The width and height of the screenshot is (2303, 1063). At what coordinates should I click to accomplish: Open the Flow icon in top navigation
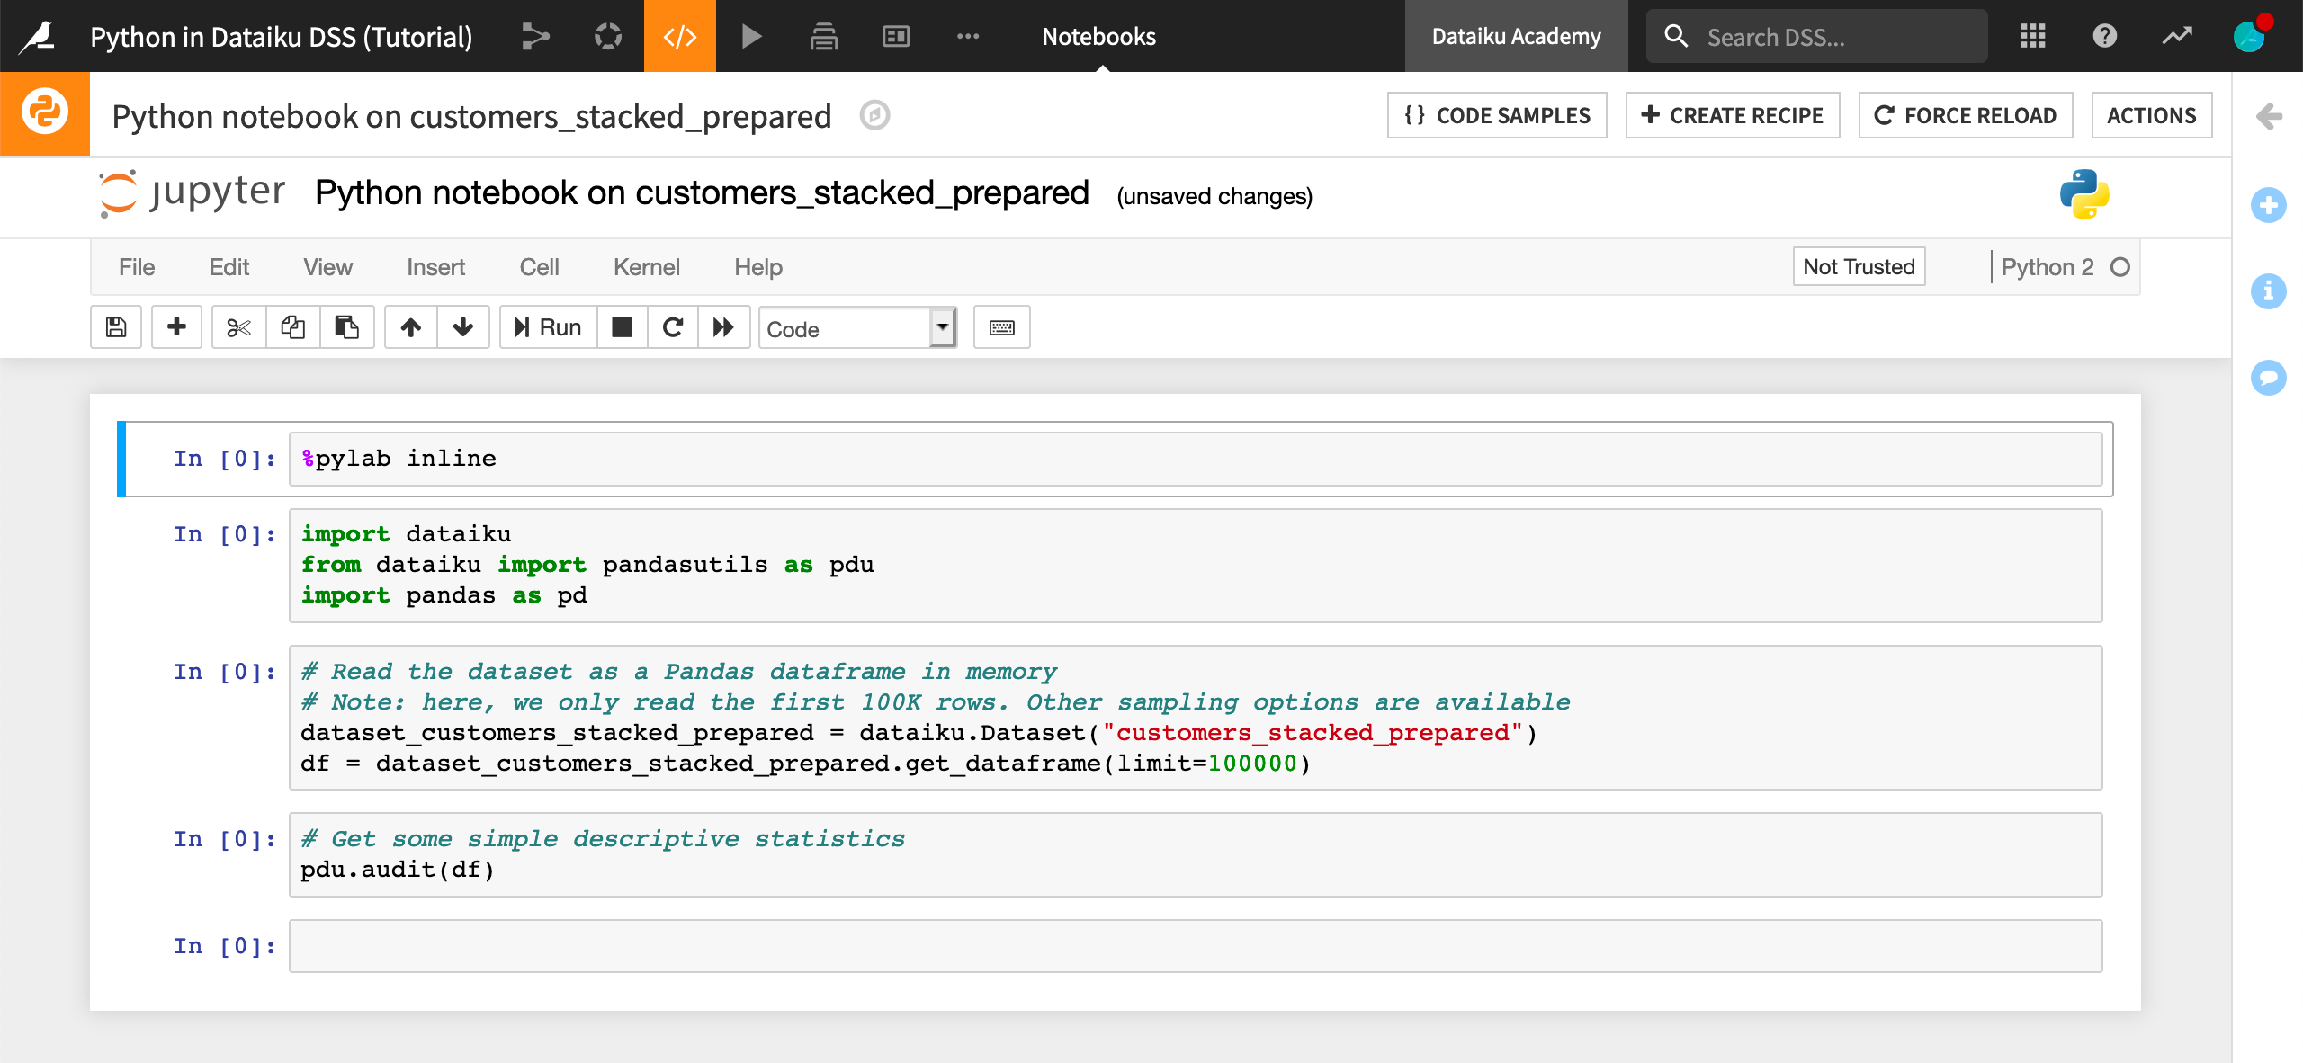[x=535, y=36]
